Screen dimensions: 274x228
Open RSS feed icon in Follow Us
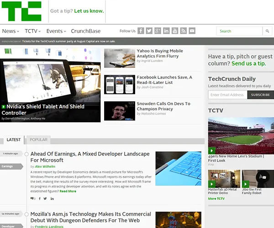(x=183, y=31)
